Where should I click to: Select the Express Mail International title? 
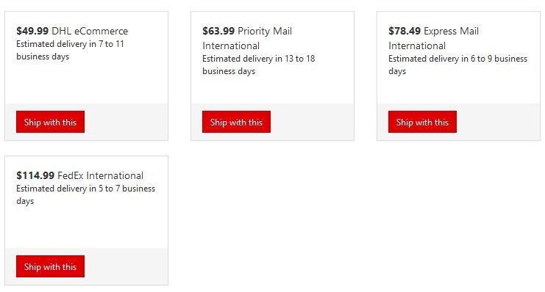point(433,38)
